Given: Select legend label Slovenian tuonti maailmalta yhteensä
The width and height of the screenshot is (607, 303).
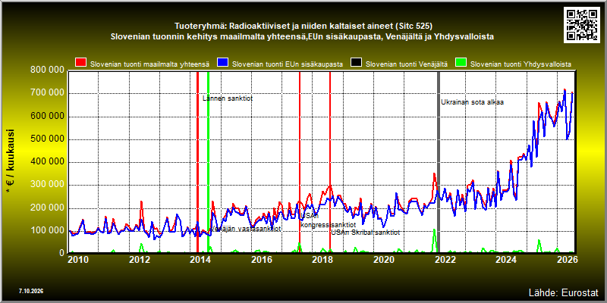Looking at the screenshot, I should tap(149, 64).
